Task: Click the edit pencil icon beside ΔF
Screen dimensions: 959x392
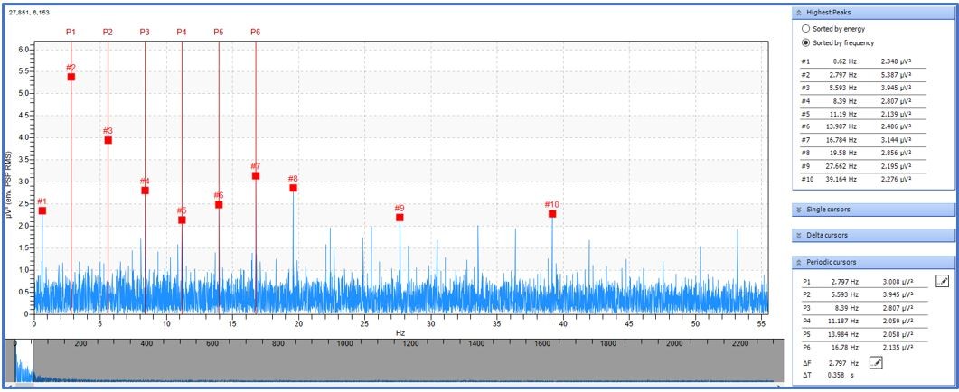Action: [x=875, y=362]
